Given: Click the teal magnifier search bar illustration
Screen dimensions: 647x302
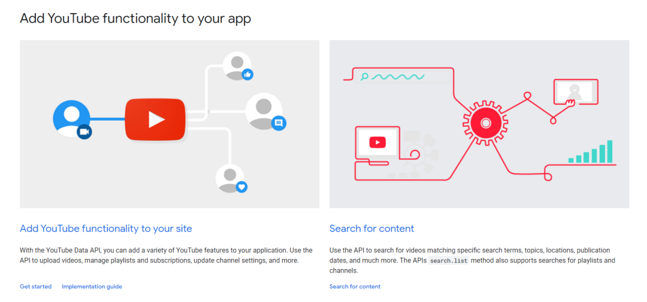Looking at the screenshot, I should [404, 76].
